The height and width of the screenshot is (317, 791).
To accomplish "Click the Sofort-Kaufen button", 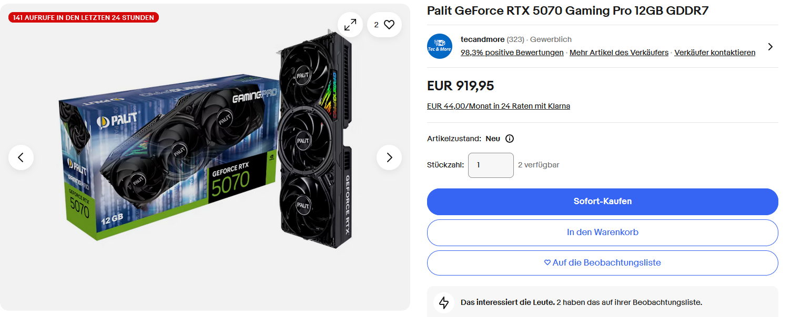I will (x=602, y=202).
